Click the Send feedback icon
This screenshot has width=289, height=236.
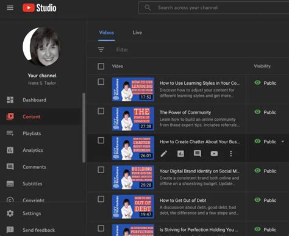tap(10, 230)
